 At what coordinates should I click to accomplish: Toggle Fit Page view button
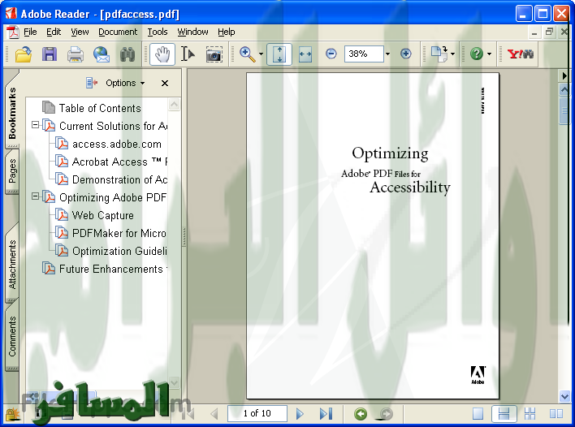click(x=279, y=54)
